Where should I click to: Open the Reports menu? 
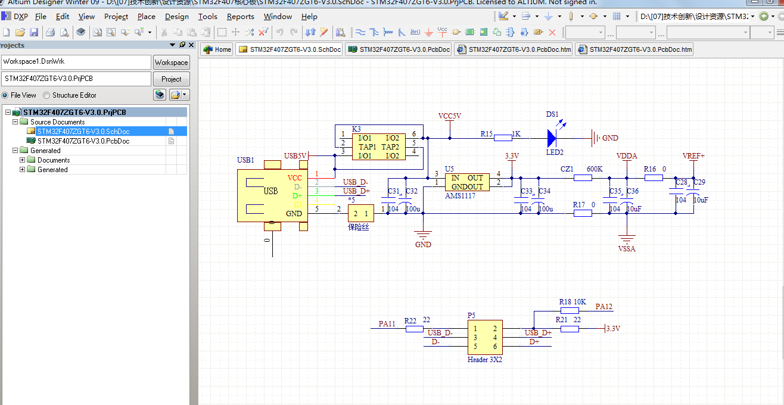pos(240,17)
